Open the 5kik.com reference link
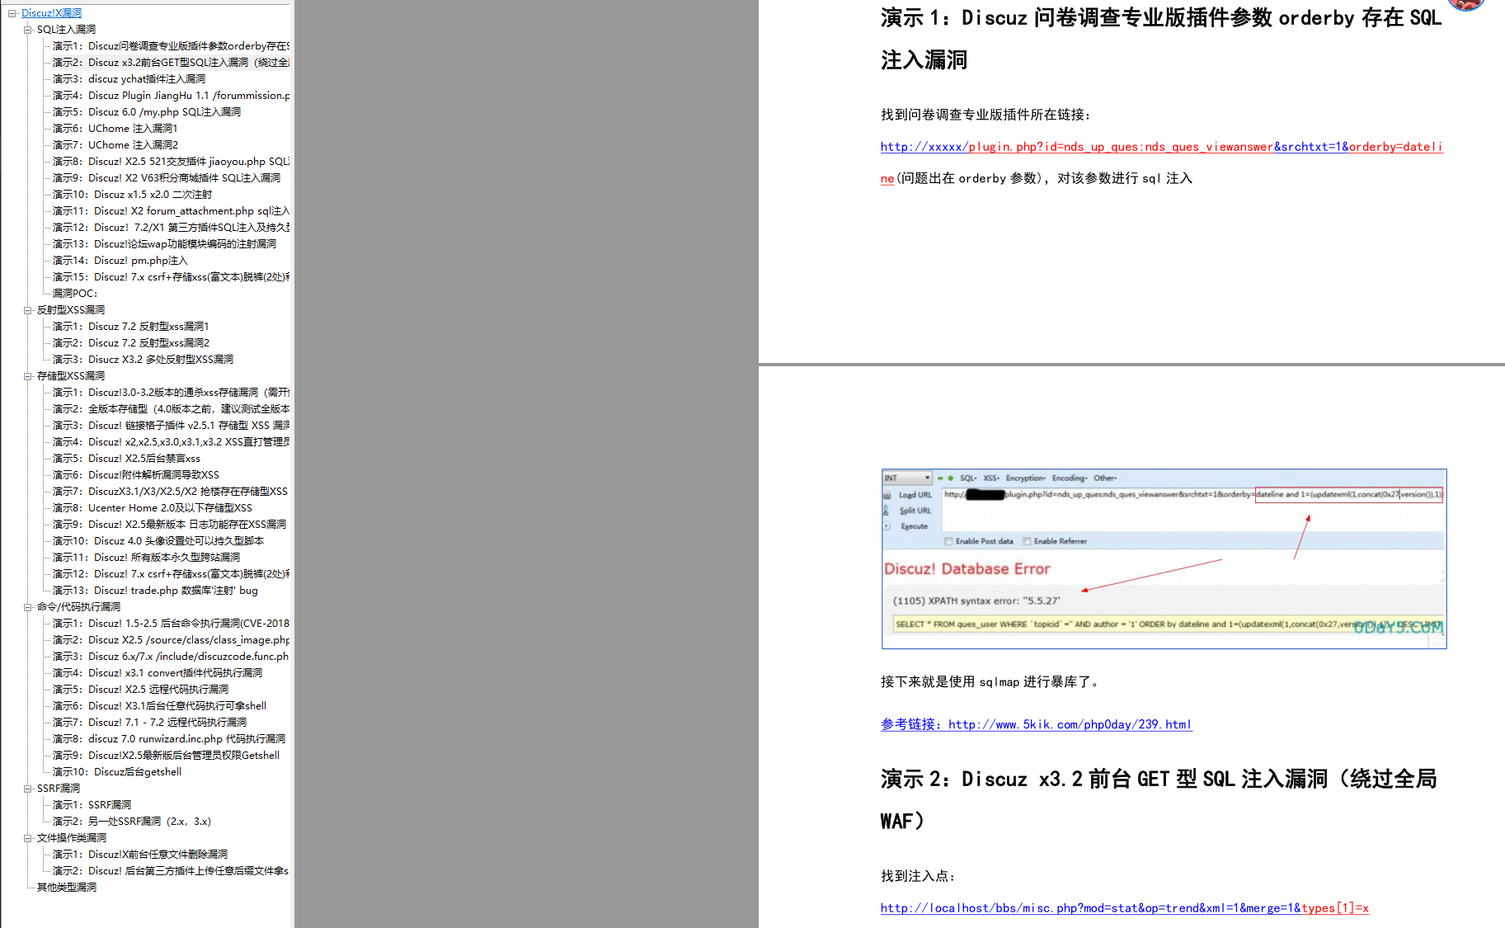1505x928 pixels. pyautogui.click(x=1036, y=724)
